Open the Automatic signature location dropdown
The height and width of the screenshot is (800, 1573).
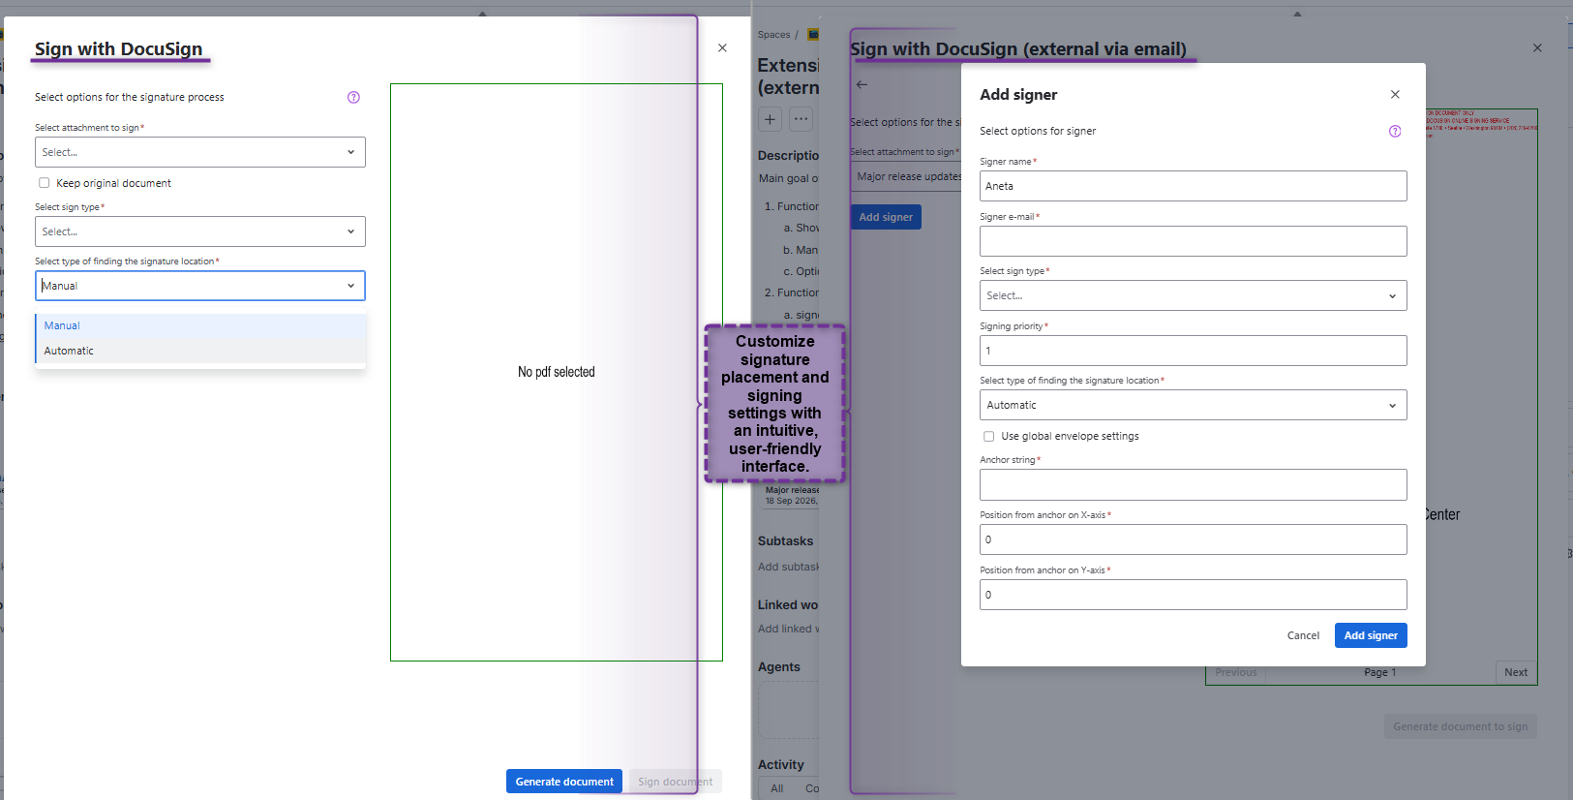point(1193,405)
